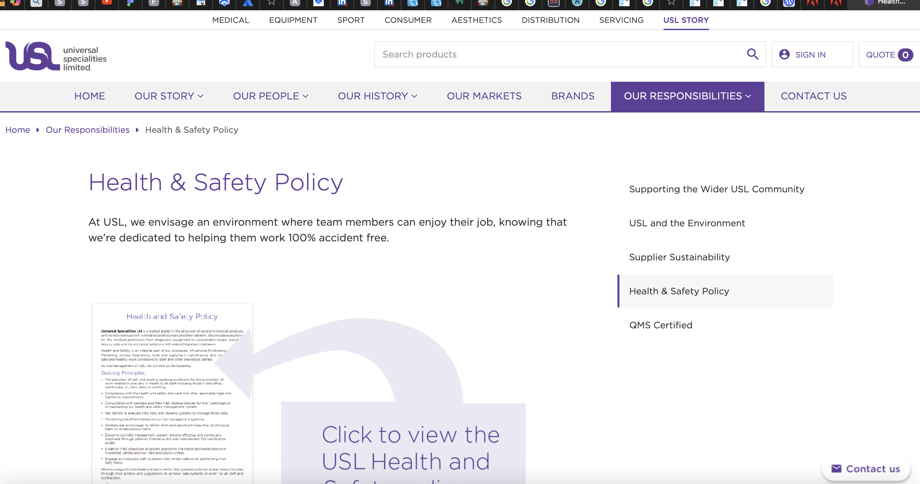
Task: Click 'Click to view the USL Health and' box
Action: (403, 443)
